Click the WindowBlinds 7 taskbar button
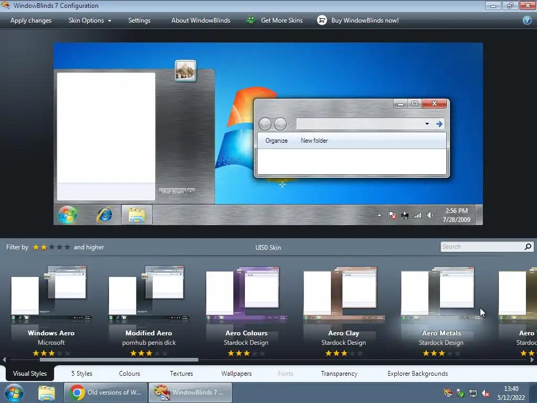Screen dimensions: 537x403 [190, 393]
